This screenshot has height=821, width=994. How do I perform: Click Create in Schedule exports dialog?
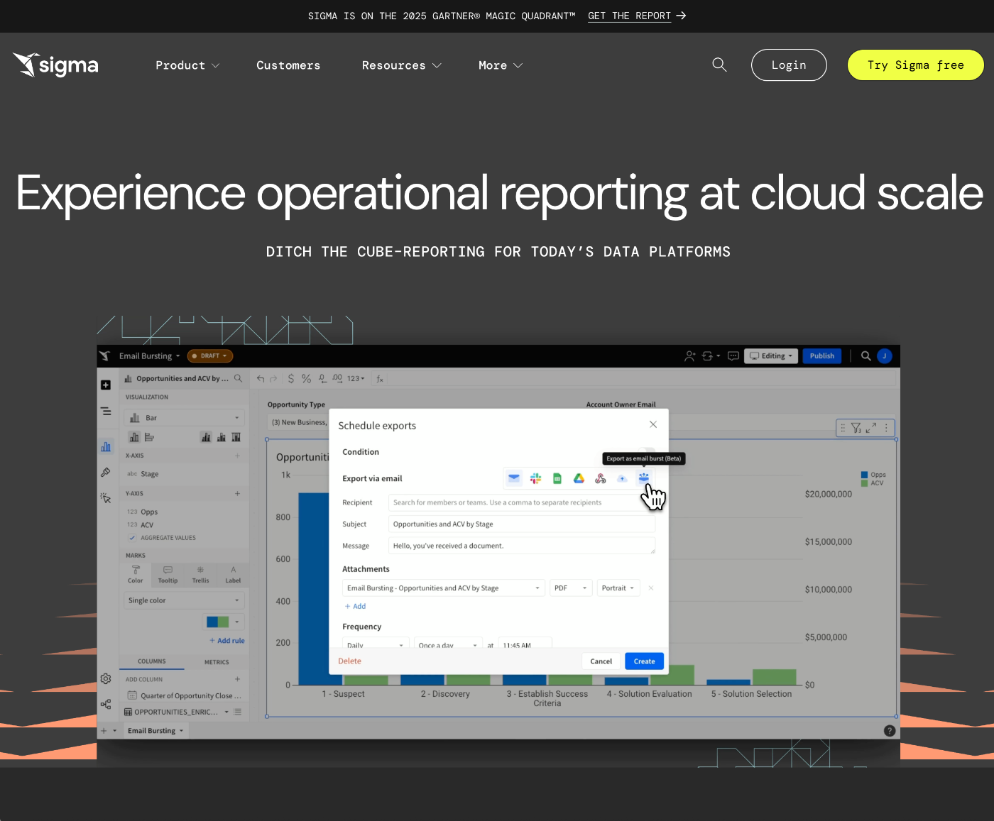click(x=645, y=661)
